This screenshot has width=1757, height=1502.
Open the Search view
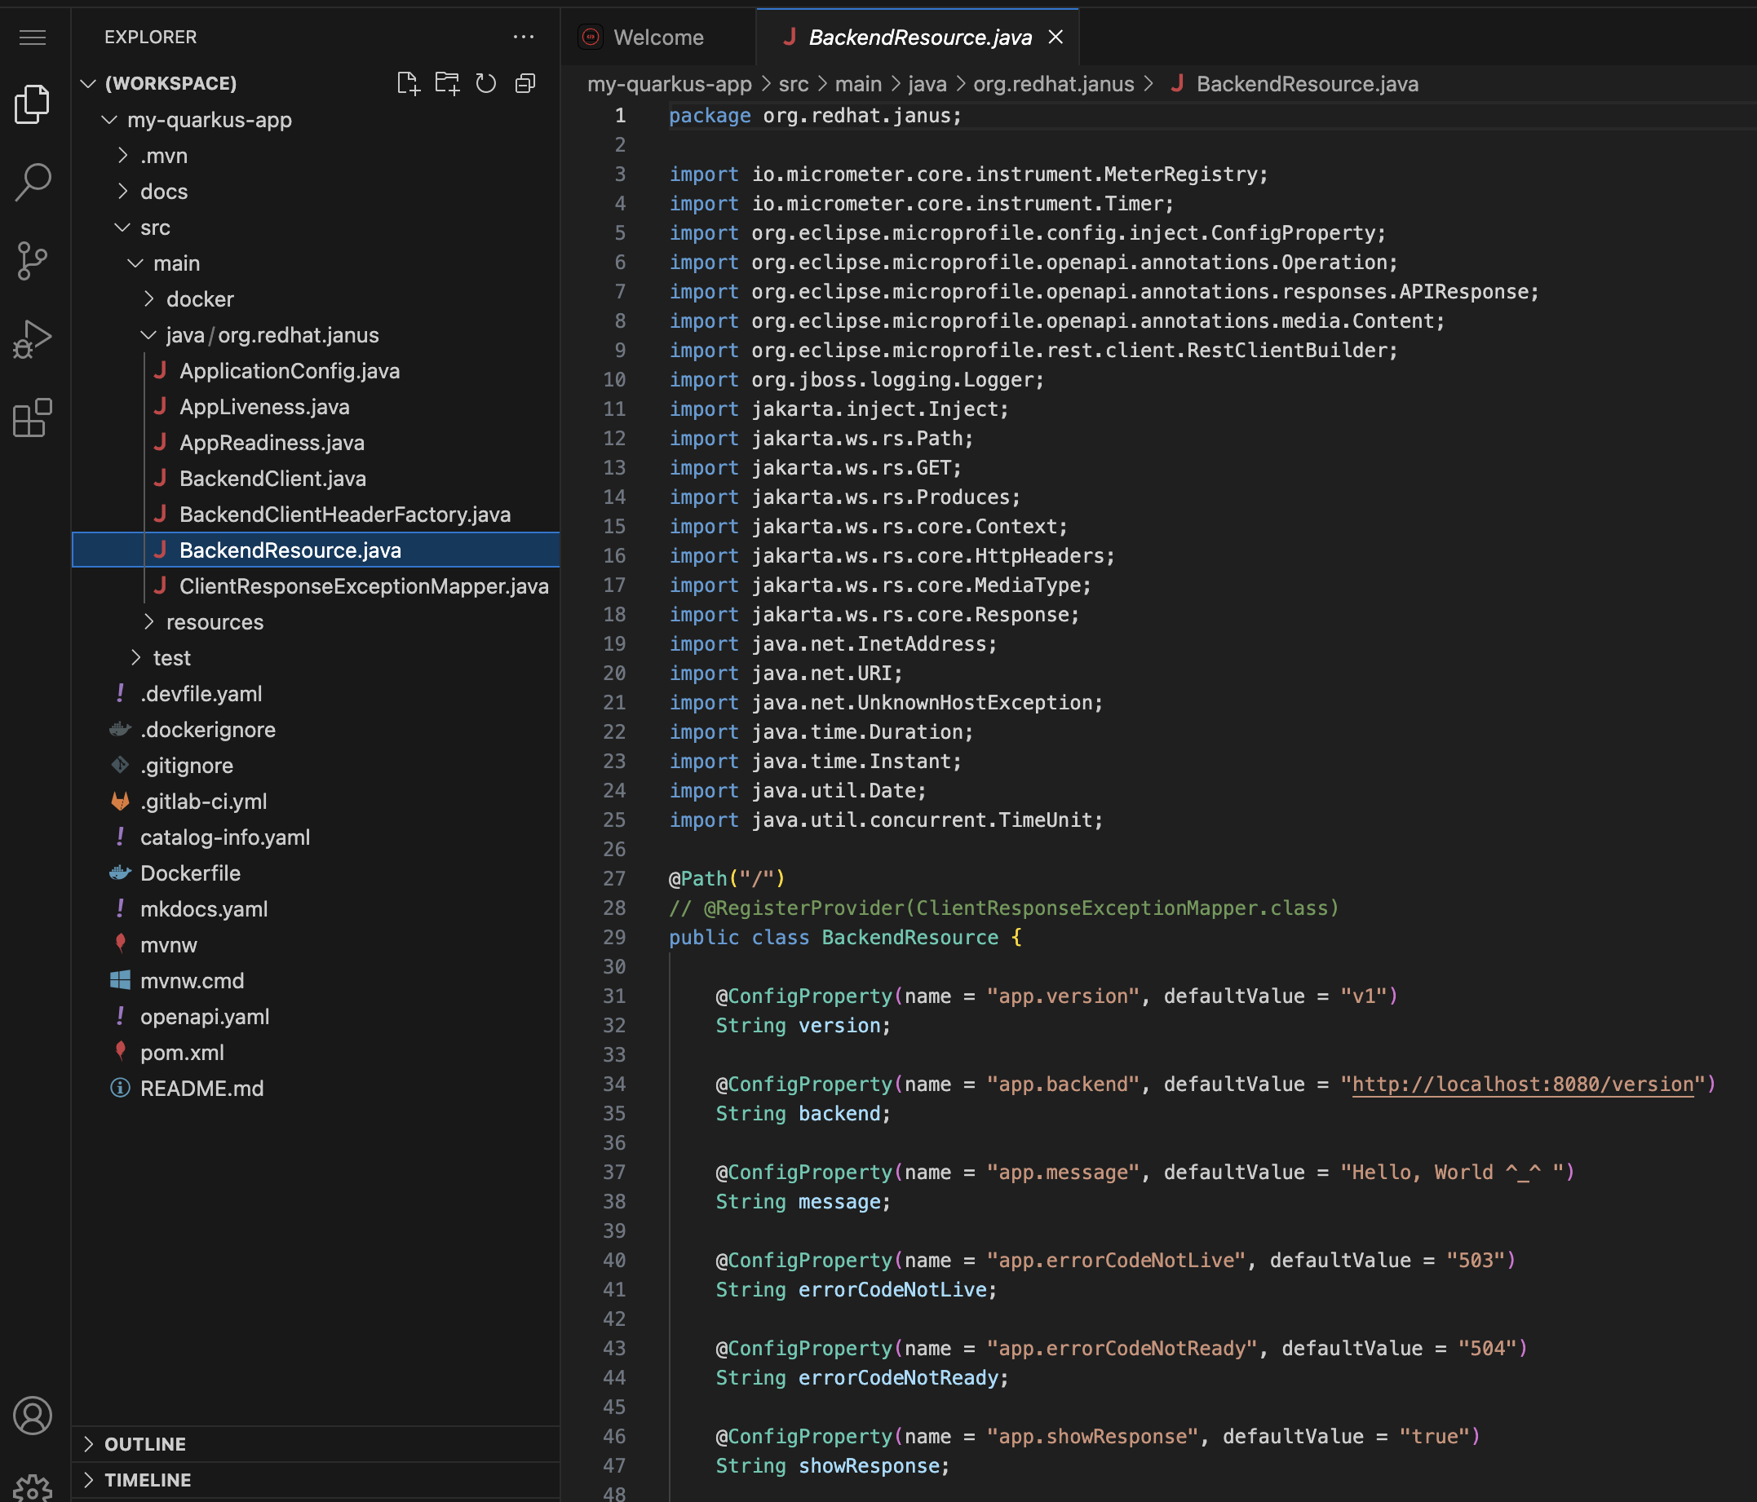point(33,182)
